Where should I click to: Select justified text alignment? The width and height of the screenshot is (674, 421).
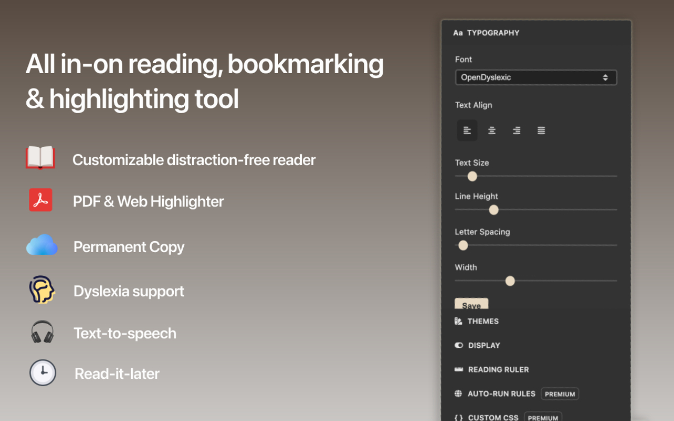[541, 130]
